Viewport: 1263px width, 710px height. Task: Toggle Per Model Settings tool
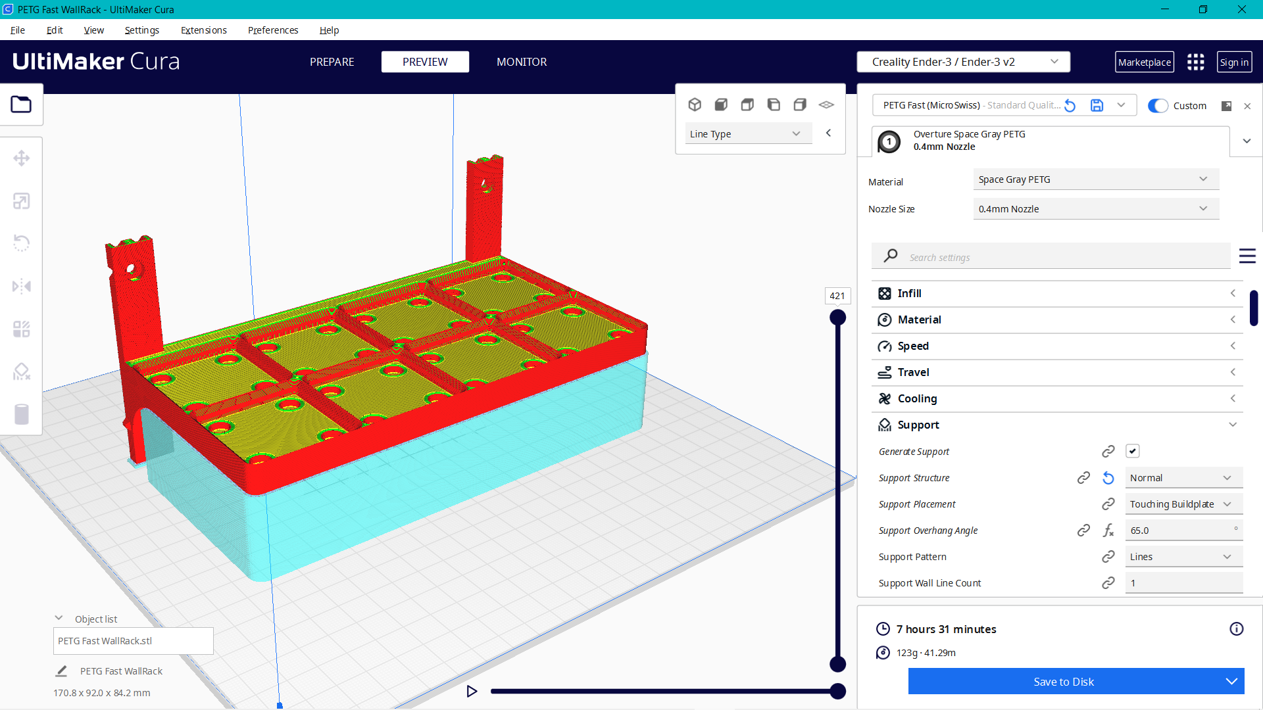tap(22, 329)
